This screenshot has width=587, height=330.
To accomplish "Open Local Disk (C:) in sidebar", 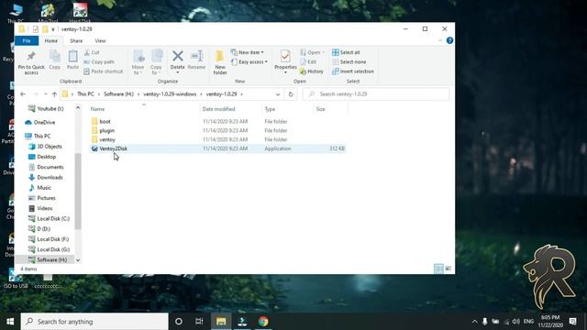I will [49, 218].
